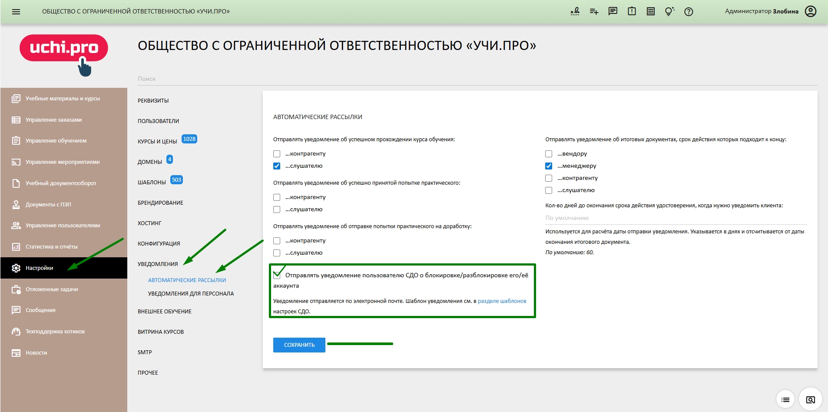
Task: Click the 1028 badge next to courses
Action: (189, 139)
